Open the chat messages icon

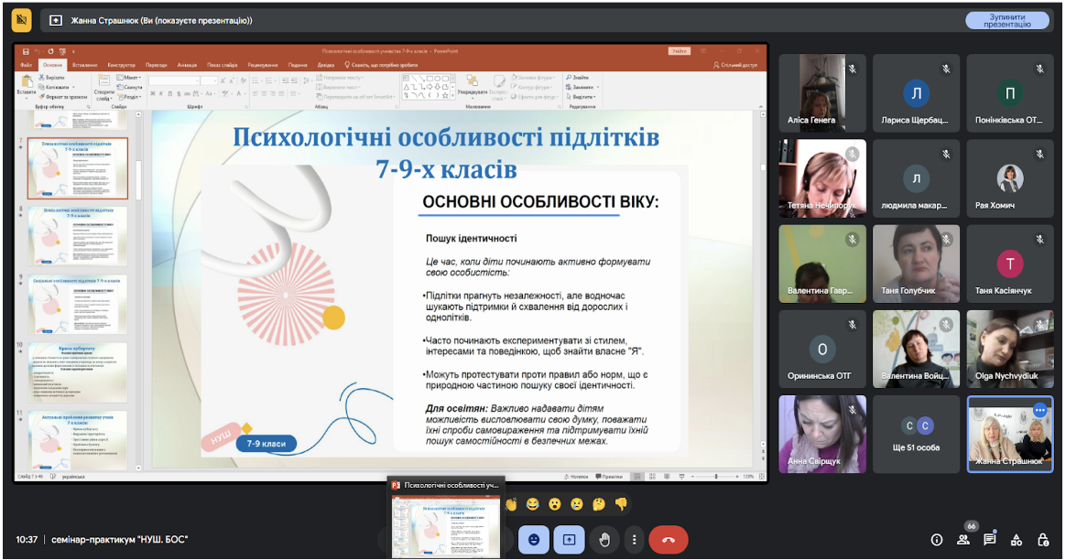point(990,540)
